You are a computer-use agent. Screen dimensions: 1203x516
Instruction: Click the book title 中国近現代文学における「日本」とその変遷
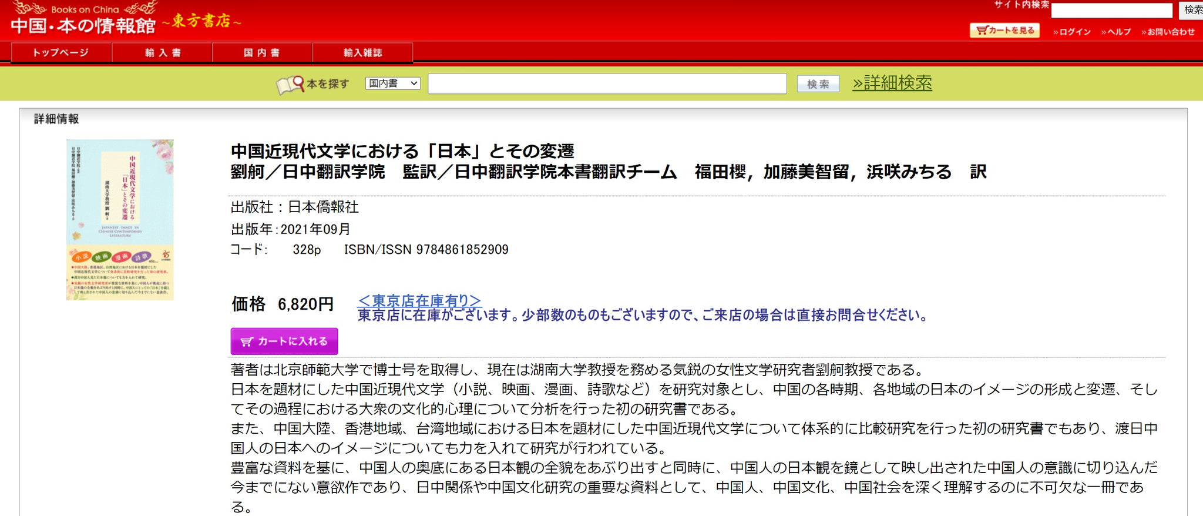(x=402, y=151)
